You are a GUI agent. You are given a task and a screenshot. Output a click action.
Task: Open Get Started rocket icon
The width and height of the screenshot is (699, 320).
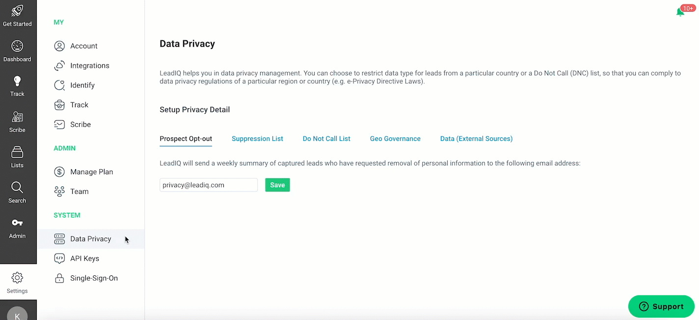click(17, 10)
